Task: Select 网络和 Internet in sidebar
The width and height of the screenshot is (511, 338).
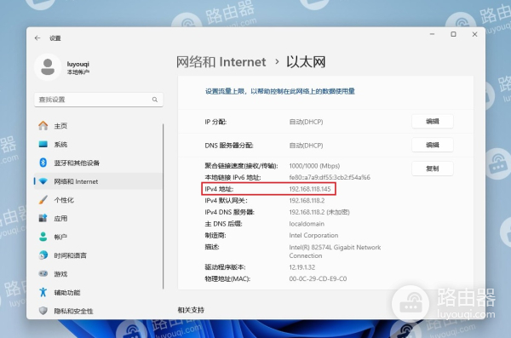Action: coord(99,181)
